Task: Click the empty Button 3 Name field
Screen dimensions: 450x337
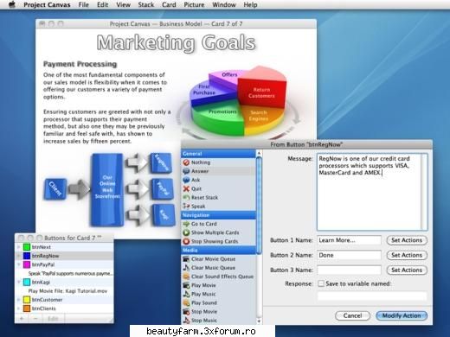Action: coord(349,270)
